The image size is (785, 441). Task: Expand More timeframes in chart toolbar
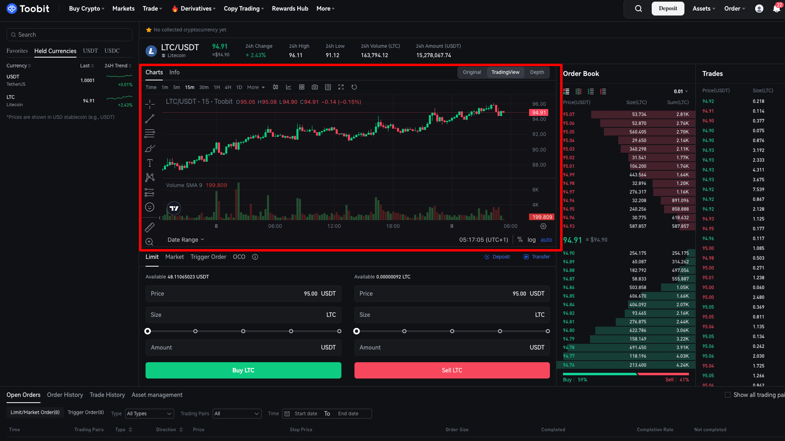click(x=256, y=87)
